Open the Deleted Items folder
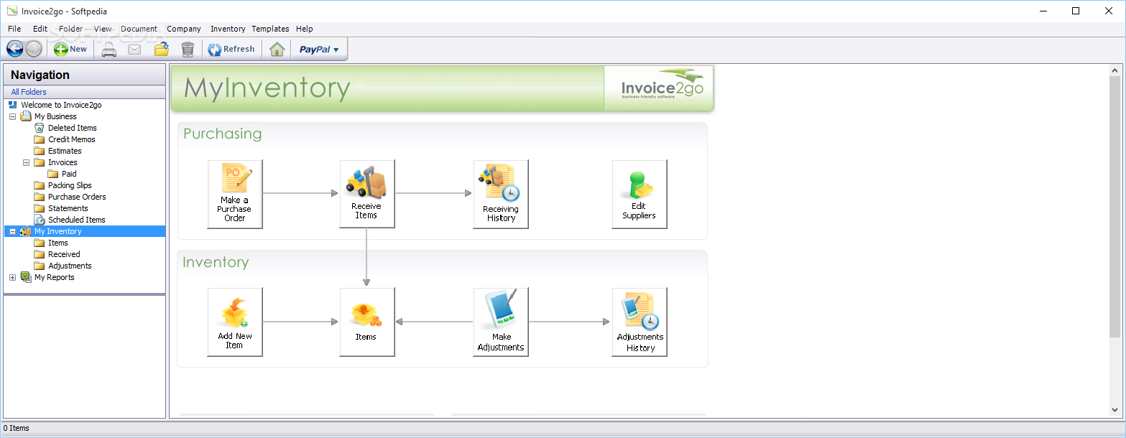 coord(72,128)
